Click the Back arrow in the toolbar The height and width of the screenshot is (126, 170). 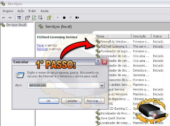4,18
